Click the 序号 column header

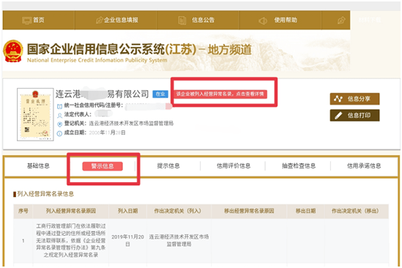coord(23,211)
